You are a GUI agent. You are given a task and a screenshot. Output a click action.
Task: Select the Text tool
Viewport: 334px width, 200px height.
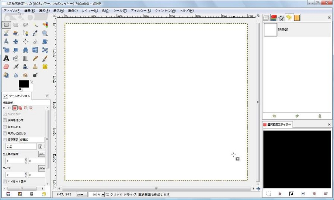6,58
